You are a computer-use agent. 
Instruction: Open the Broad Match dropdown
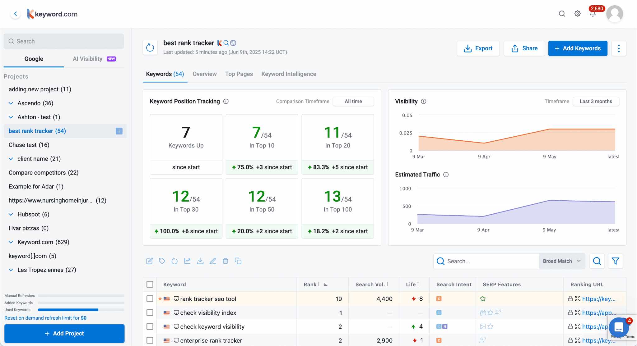(562, 261)
